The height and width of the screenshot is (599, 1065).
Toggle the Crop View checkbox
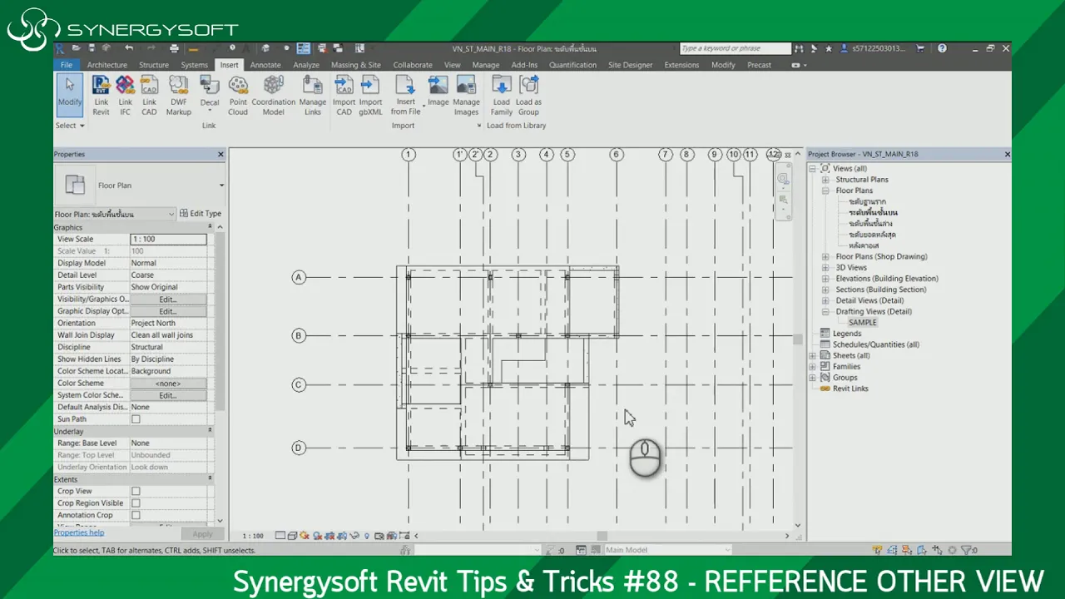(x=136, y=492)
